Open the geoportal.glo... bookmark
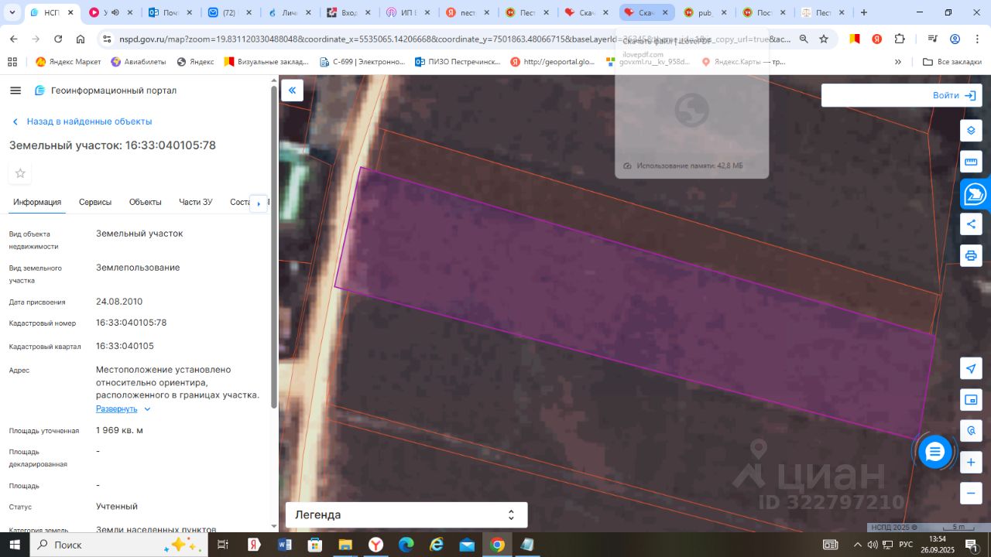 coord(552,62)
